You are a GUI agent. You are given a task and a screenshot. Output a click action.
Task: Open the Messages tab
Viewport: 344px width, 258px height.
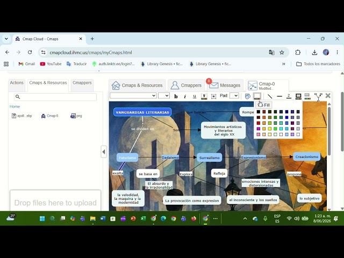pyautogui.click(x=225, y=85)
